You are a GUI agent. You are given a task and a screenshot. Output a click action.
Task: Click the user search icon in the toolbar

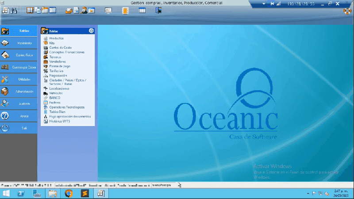point(84,11)
